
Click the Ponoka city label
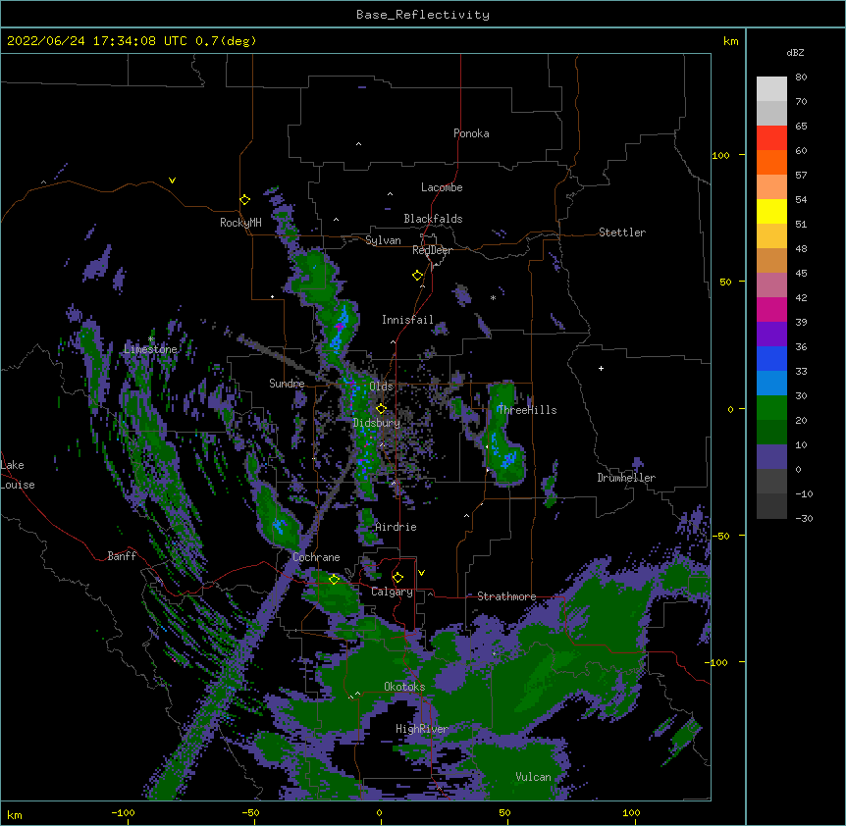pyautogui.click(x=471, y=133)
